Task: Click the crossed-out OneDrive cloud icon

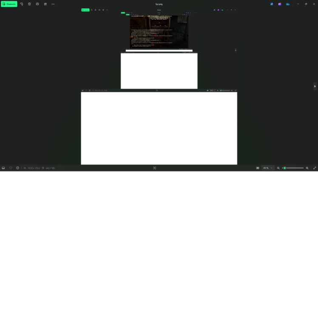Action: point(288,4)
